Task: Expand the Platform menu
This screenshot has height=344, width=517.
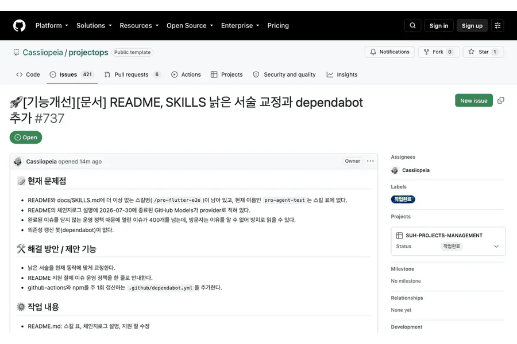Action: pos(52,25)
